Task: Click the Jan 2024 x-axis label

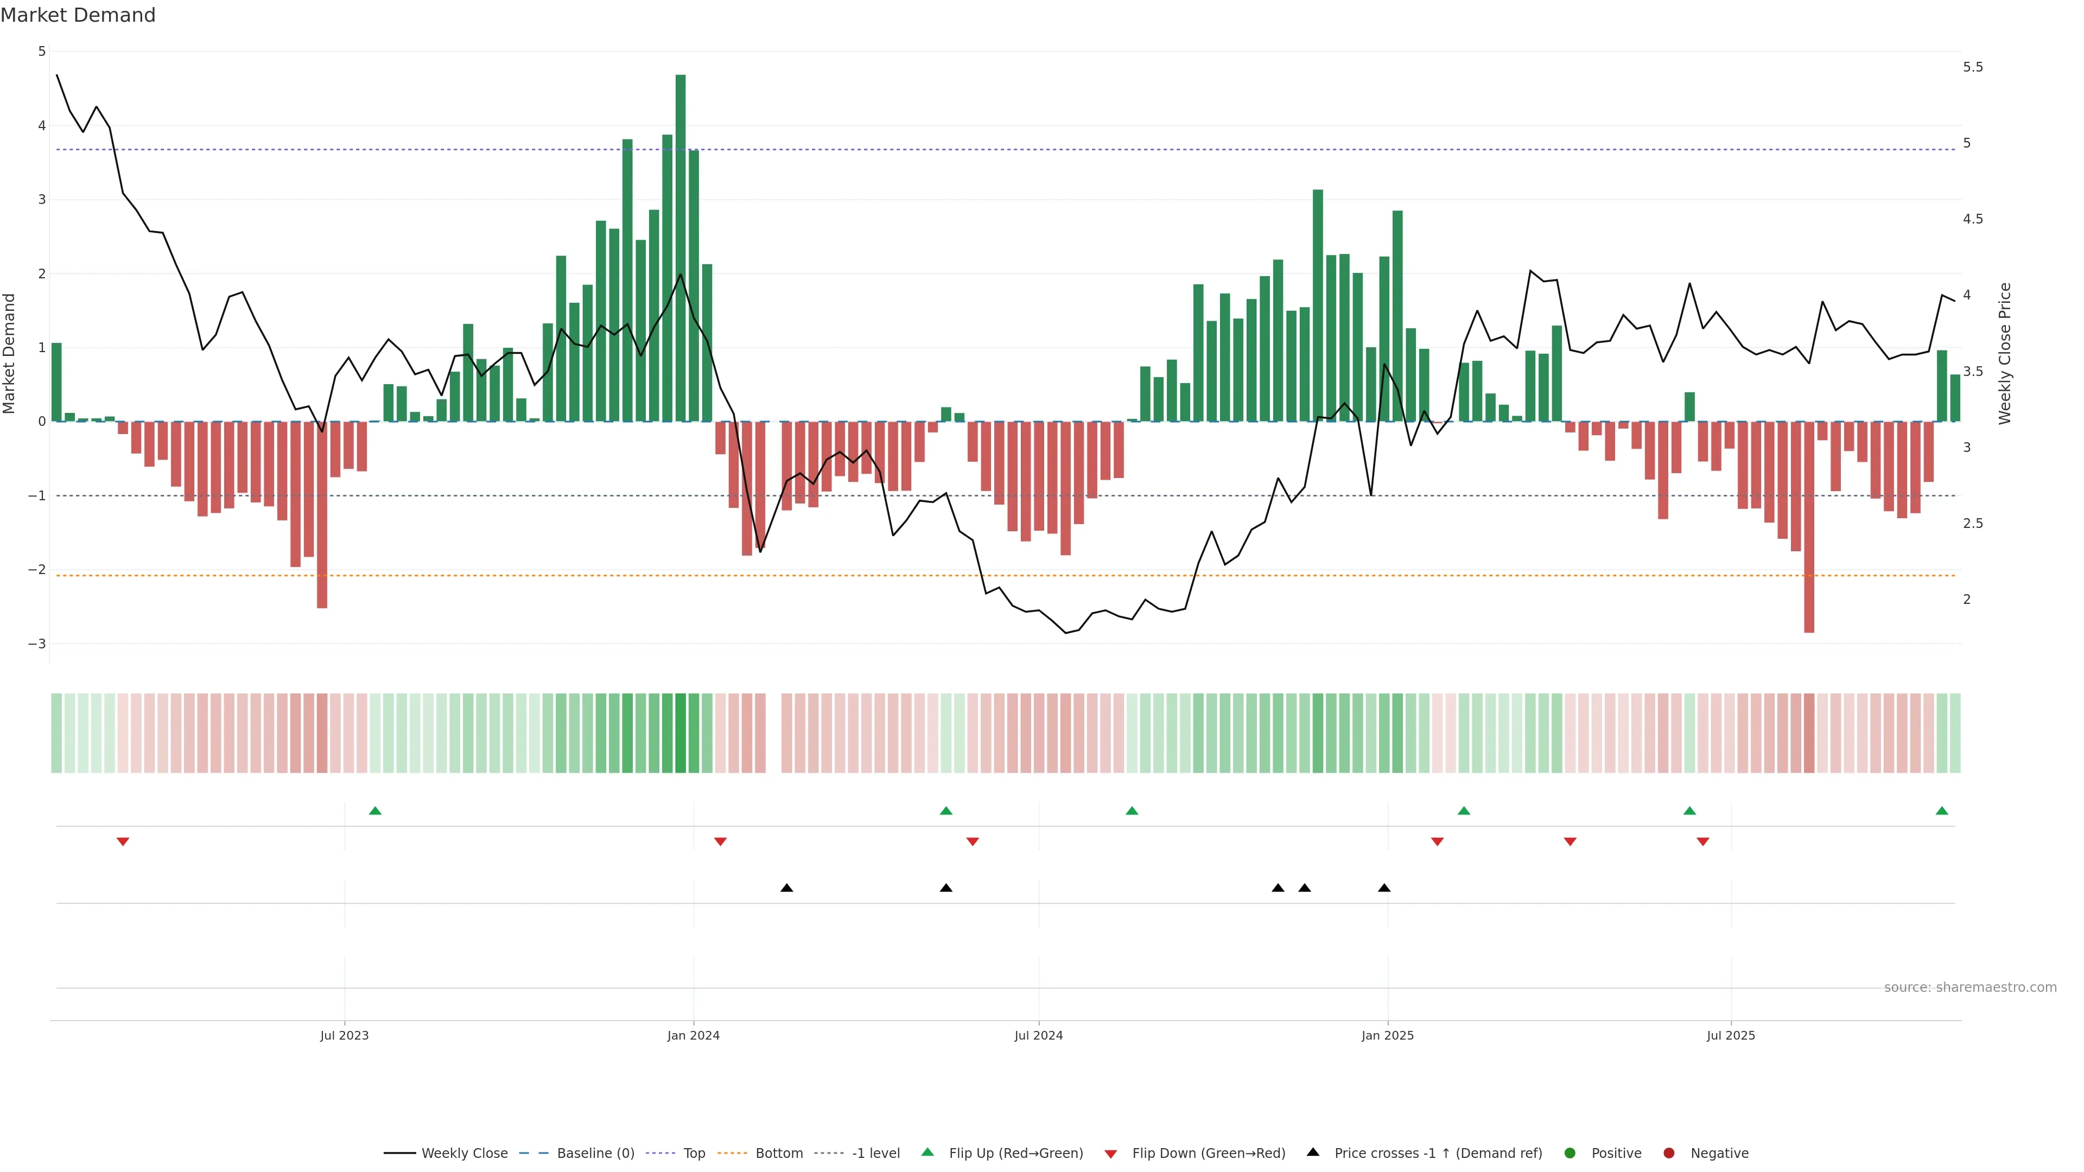Action: point(694,1035)
